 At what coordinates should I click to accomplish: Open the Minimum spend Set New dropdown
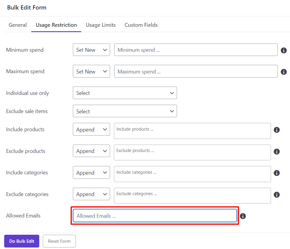[91, 50]
